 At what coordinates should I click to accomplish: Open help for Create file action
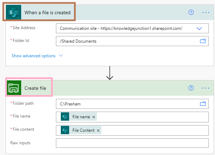(191, 88)
